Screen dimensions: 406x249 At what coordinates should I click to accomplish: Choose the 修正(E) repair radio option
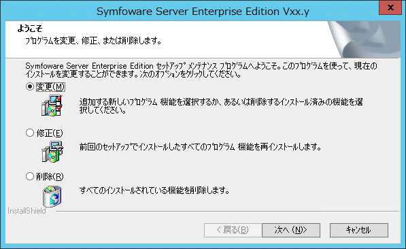(30, 133)
